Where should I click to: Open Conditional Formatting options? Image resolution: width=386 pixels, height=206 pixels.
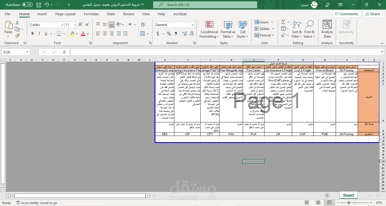click(209, 29)
